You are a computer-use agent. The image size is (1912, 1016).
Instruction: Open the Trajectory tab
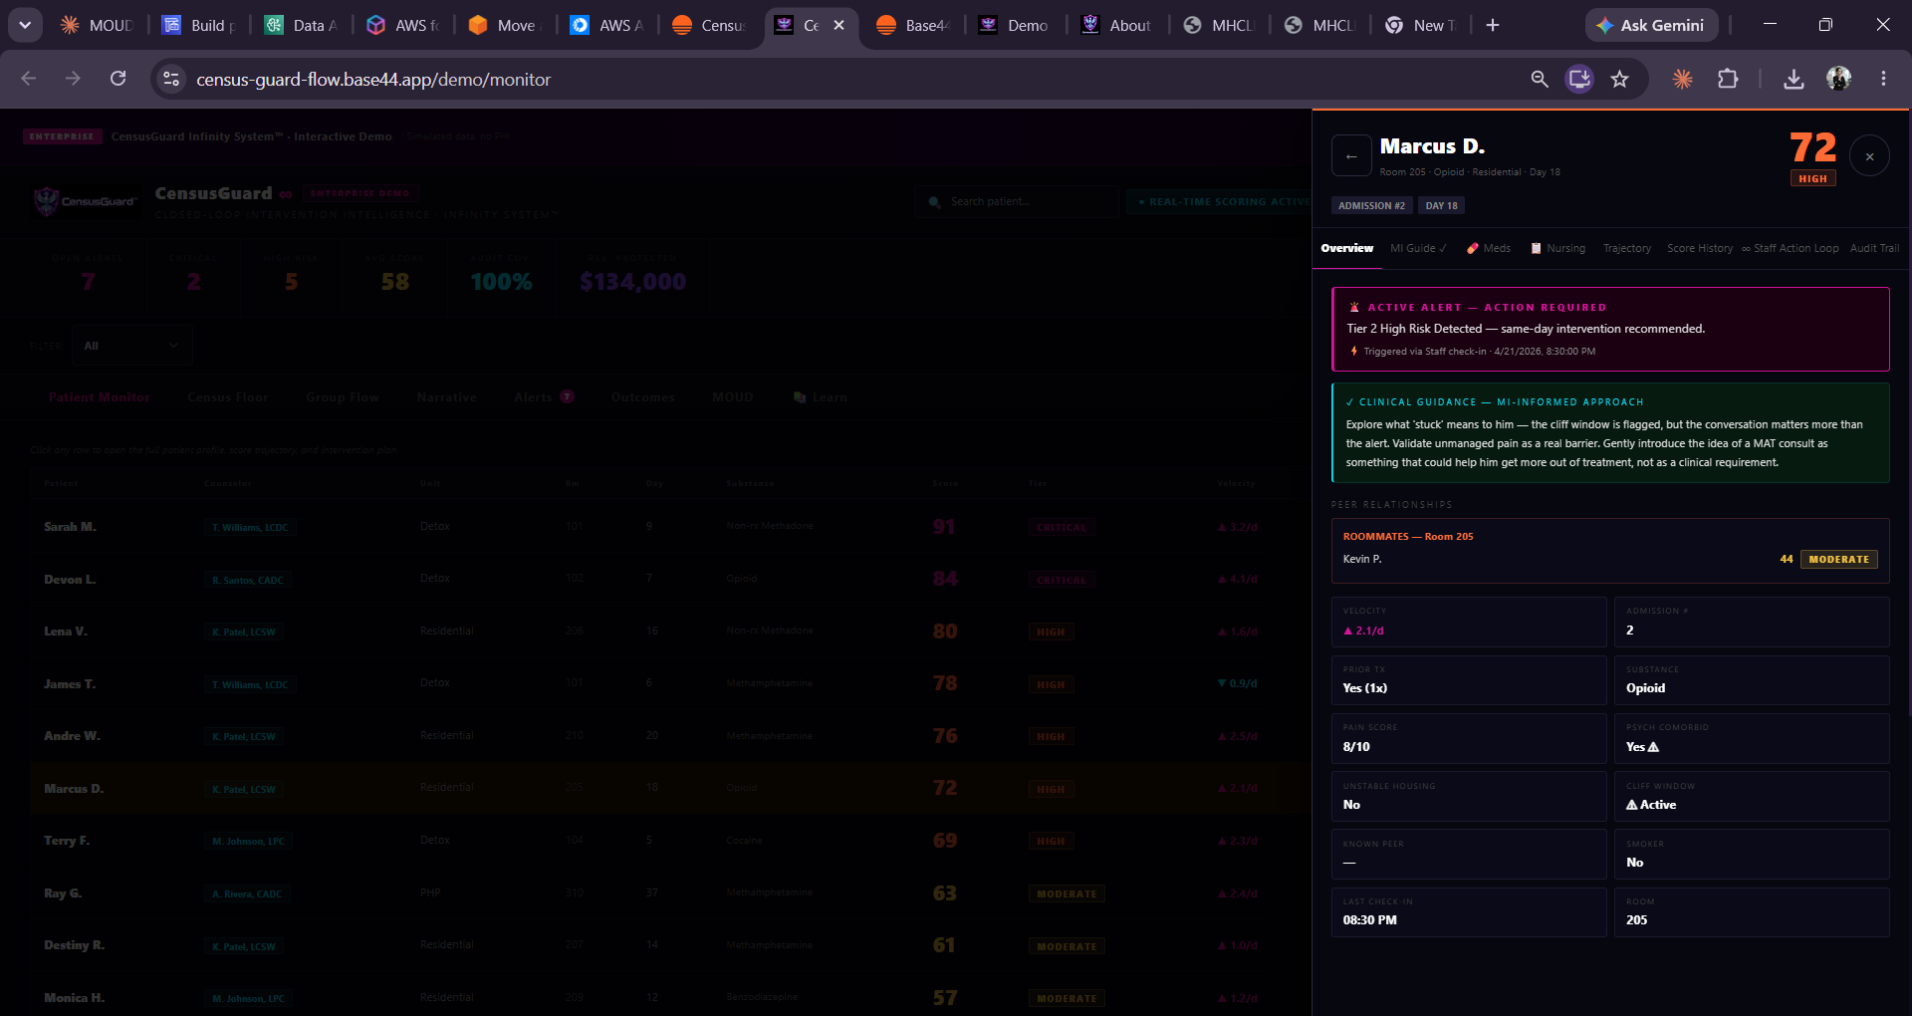point(1627,248)
